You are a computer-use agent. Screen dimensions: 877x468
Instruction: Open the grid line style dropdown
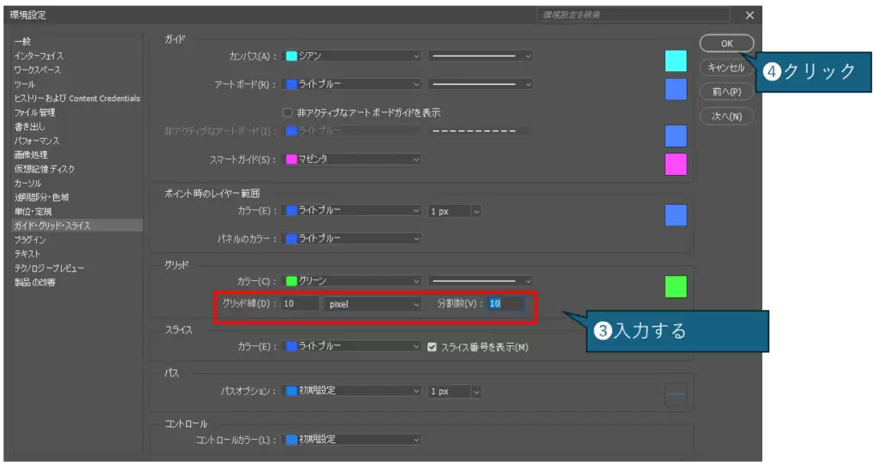pyautogui.click(x=480, y=280)
